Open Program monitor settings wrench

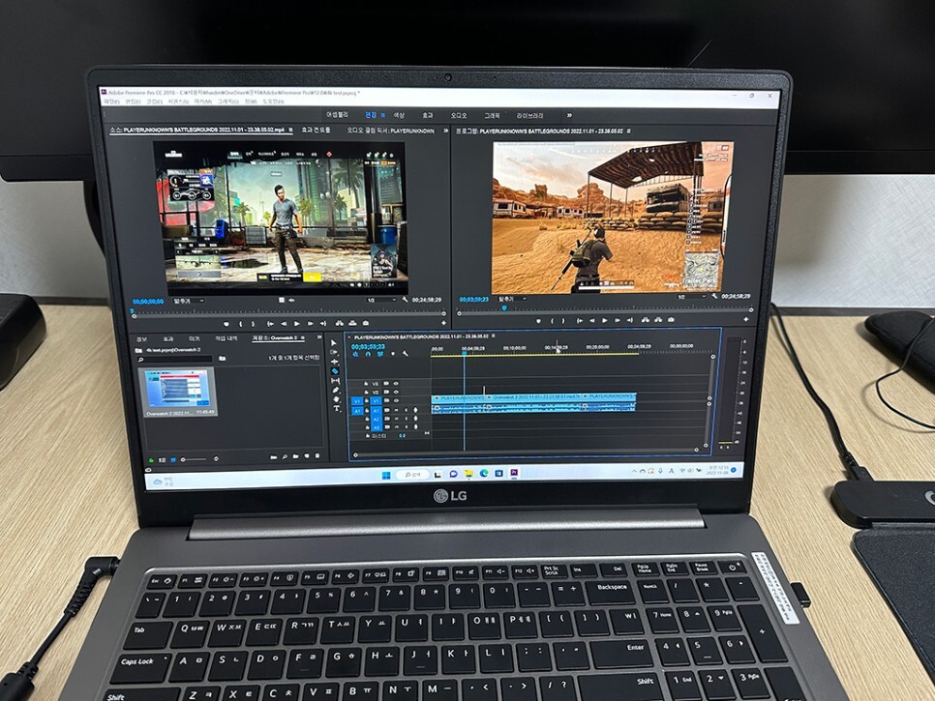pos(715,296)
